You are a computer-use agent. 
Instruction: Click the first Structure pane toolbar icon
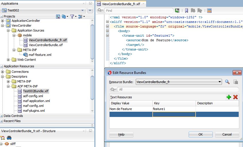click(x=3, y=138)
